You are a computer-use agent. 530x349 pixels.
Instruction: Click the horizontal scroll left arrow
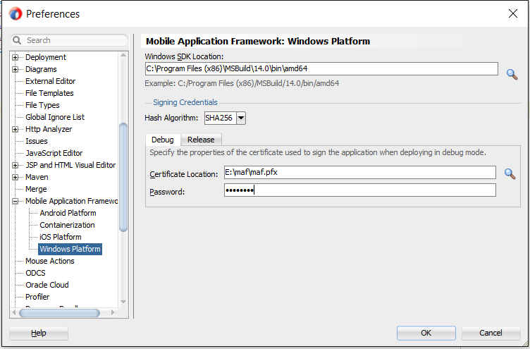point(14,313)
